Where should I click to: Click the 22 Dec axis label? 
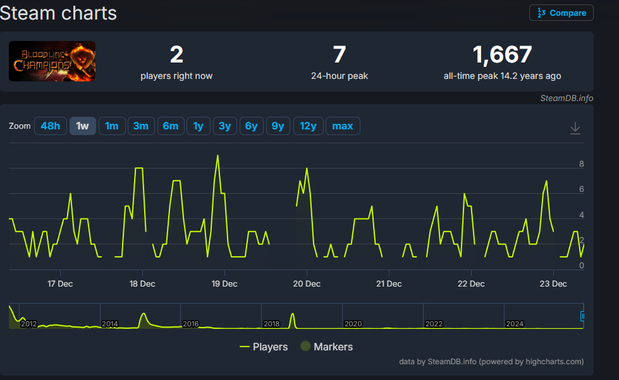(x=471, y=284)
